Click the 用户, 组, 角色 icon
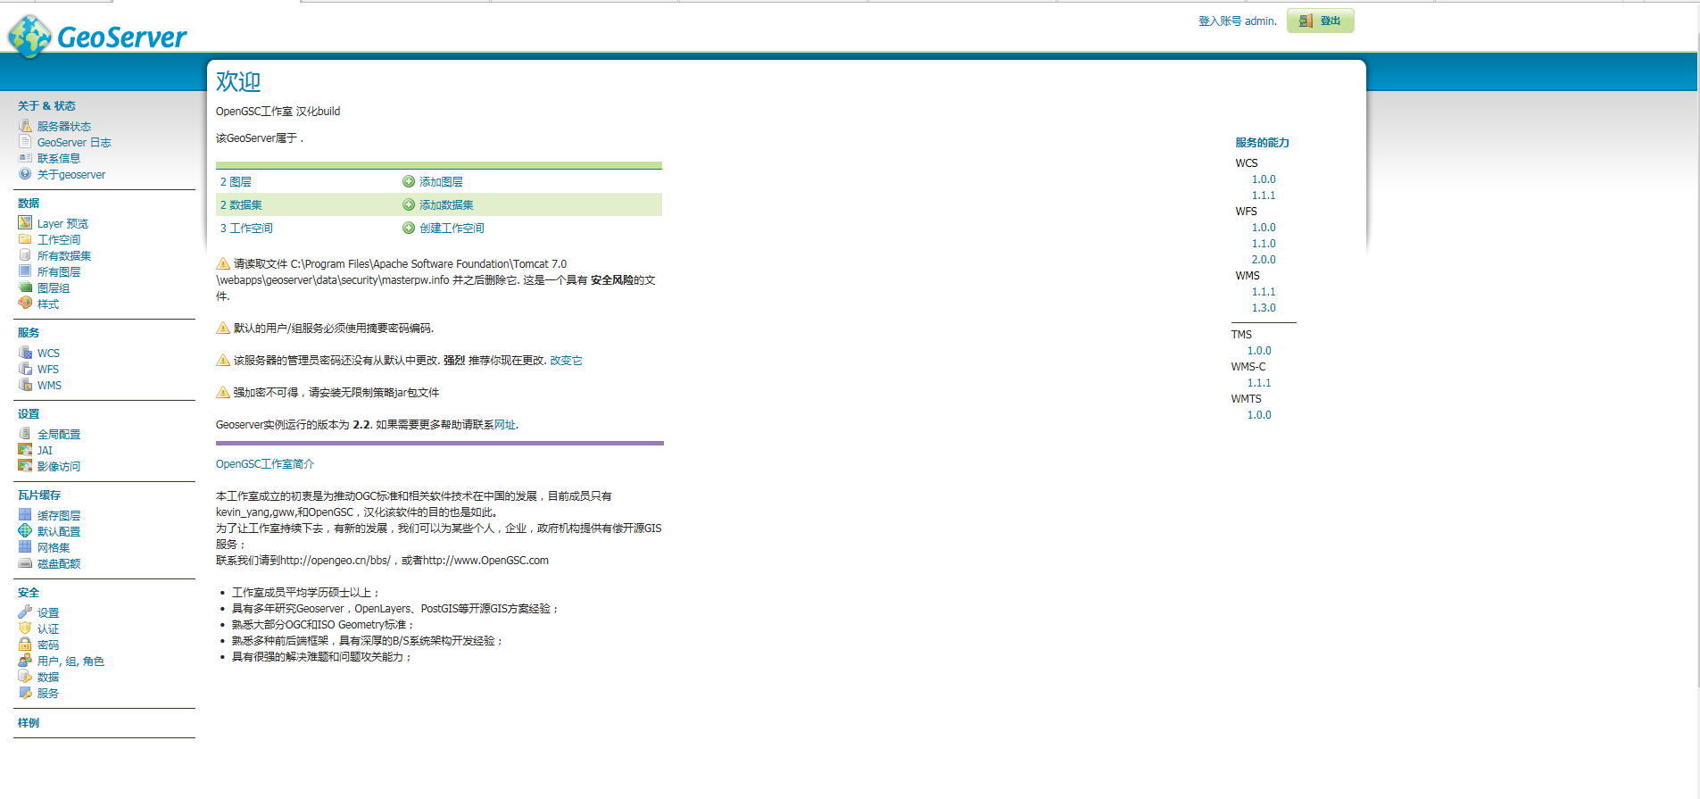 pyautogui.click(x=25, y=661)
